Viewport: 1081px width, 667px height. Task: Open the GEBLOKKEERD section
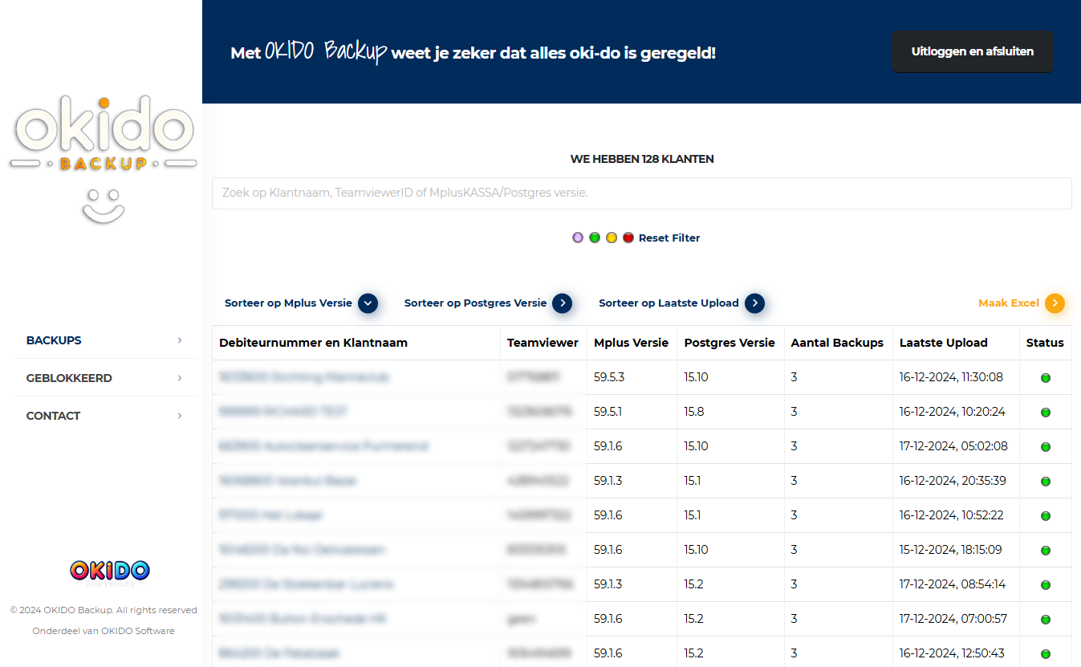coord(69,378)
